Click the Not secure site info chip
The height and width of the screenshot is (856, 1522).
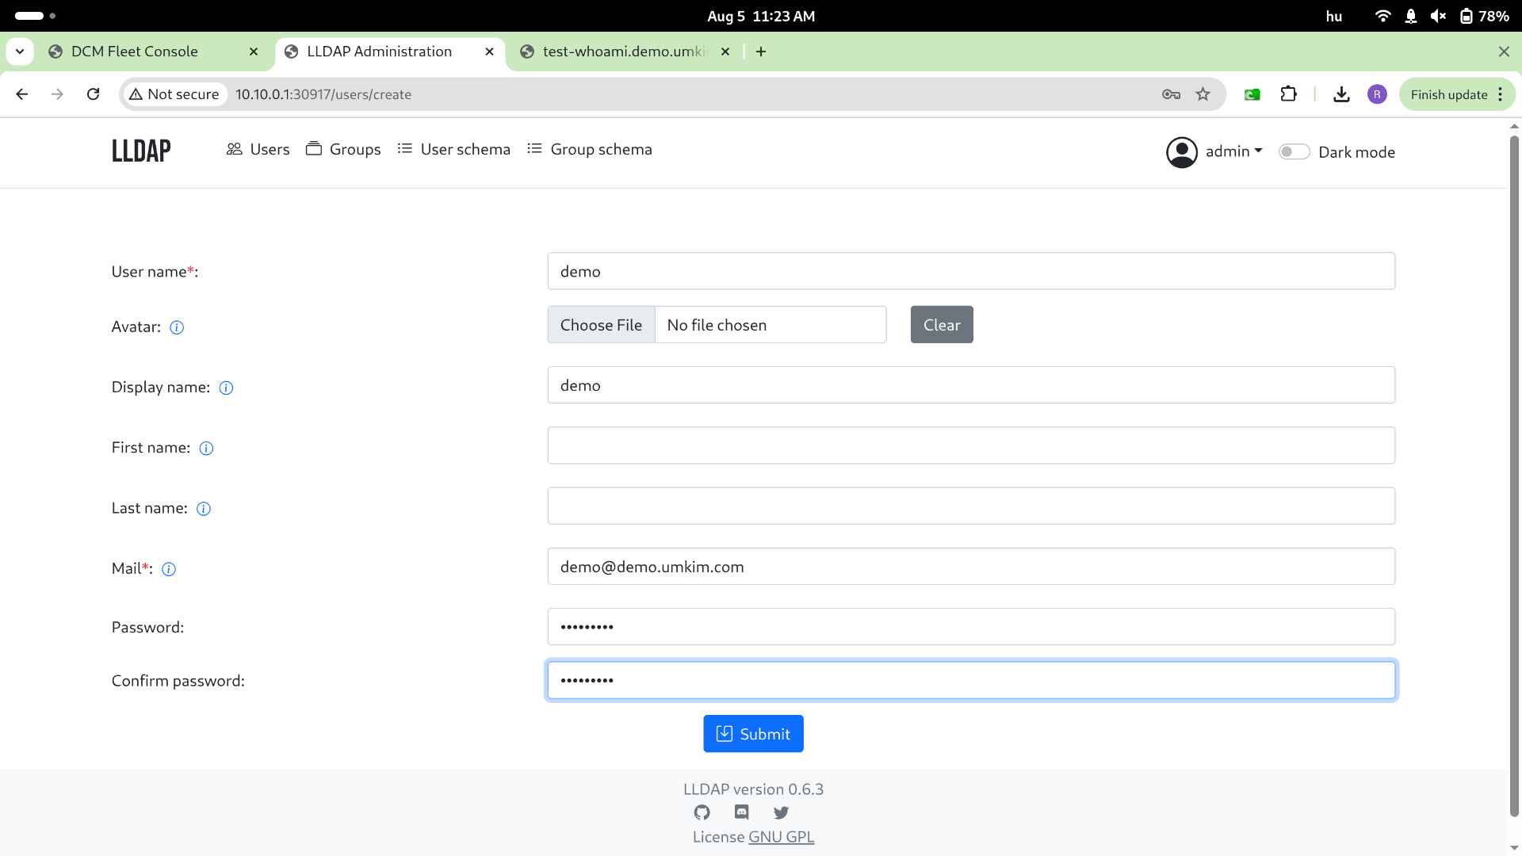pos(174,94)
